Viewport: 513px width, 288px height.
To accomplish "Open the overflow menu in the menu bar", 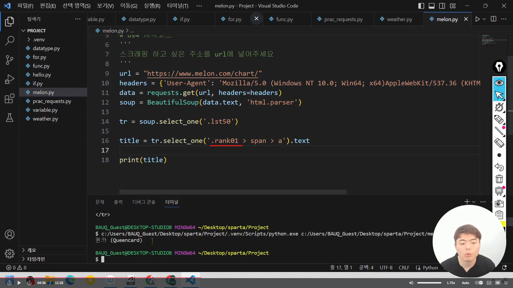I will point(199,6).
